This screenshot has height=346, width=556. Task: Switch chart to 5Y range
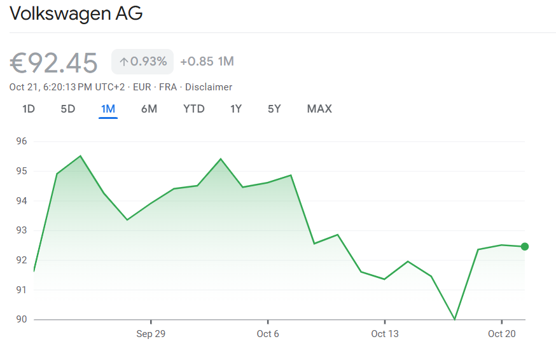click(x=274, y=109)
